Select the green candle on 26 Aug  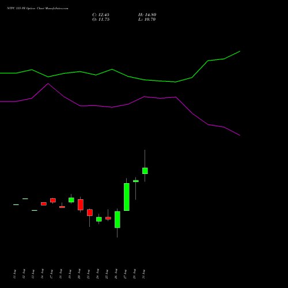[118, 219]
